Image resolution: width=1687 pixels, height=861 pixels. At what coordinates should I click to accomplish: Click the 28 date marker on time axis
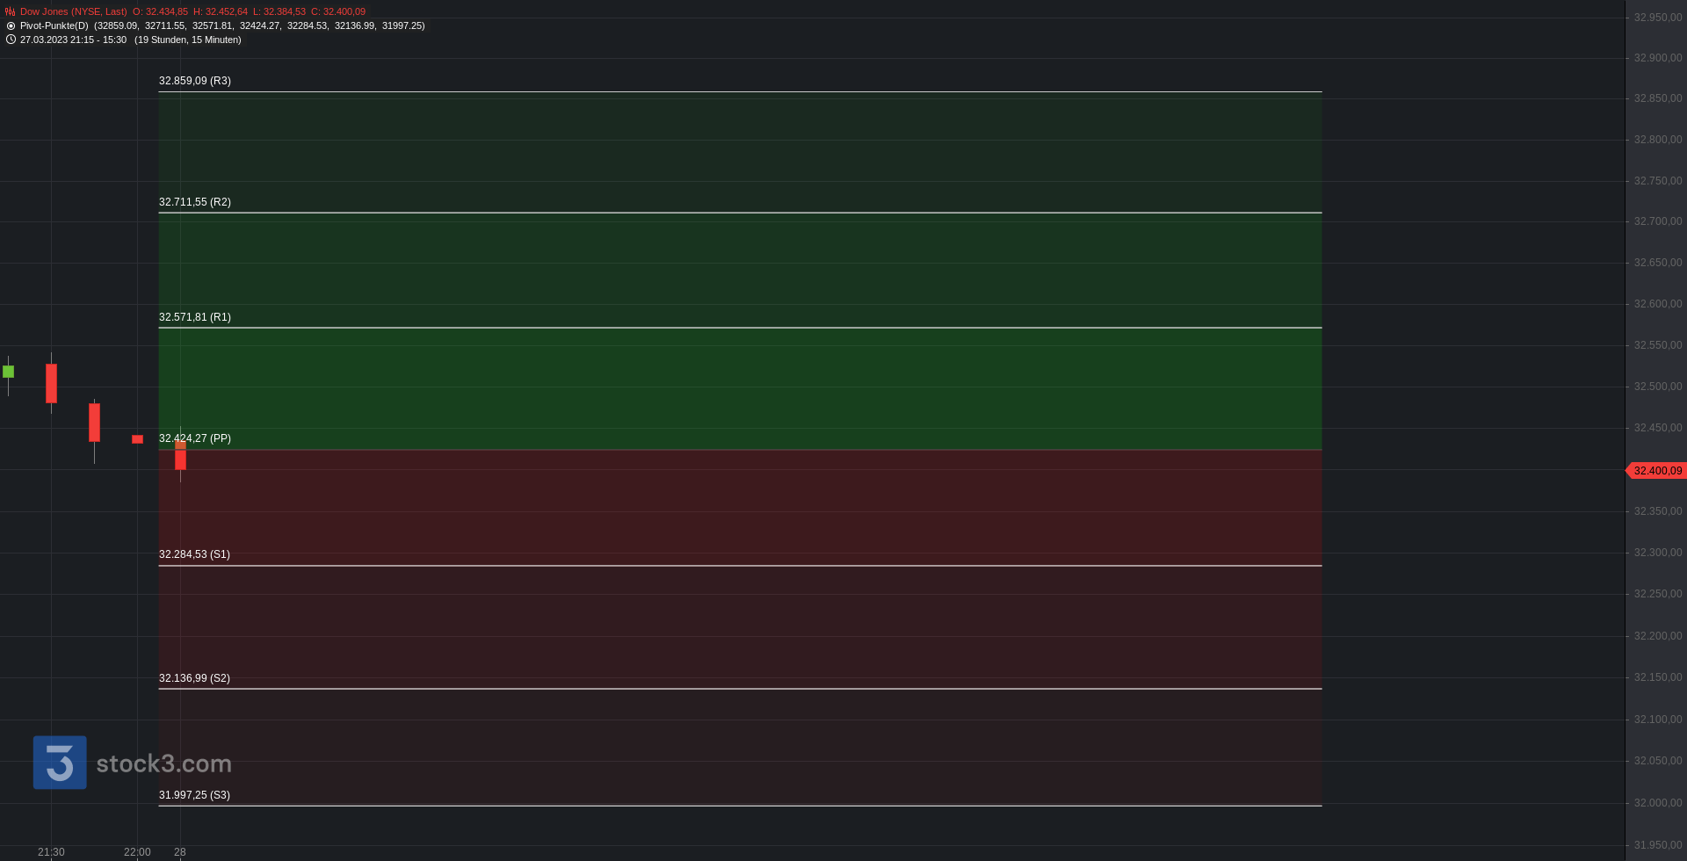point(180,852)
